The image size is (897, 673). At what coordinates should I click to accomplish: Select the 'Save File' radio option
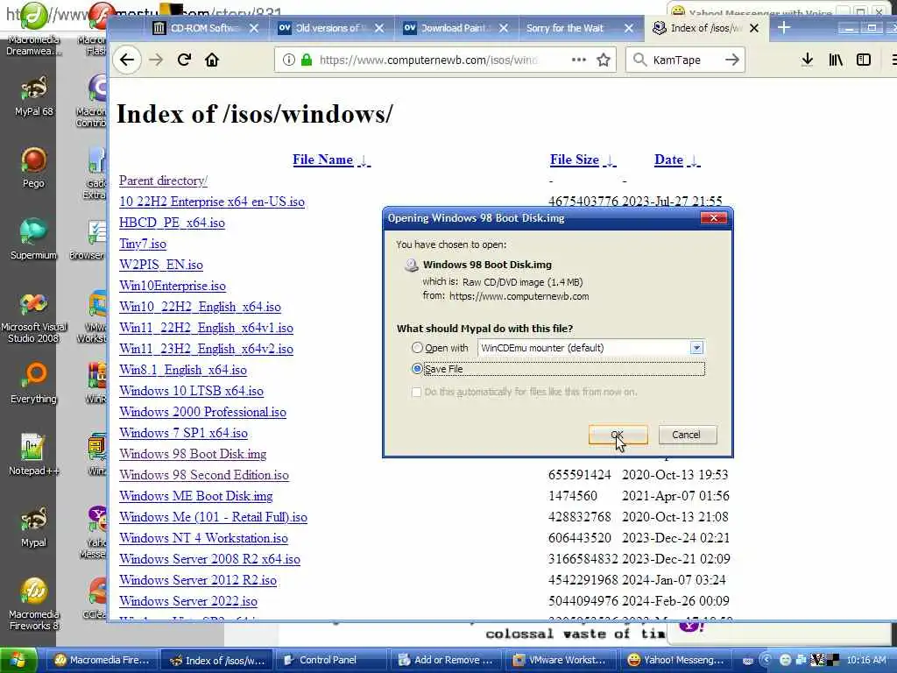coord(417,369)
